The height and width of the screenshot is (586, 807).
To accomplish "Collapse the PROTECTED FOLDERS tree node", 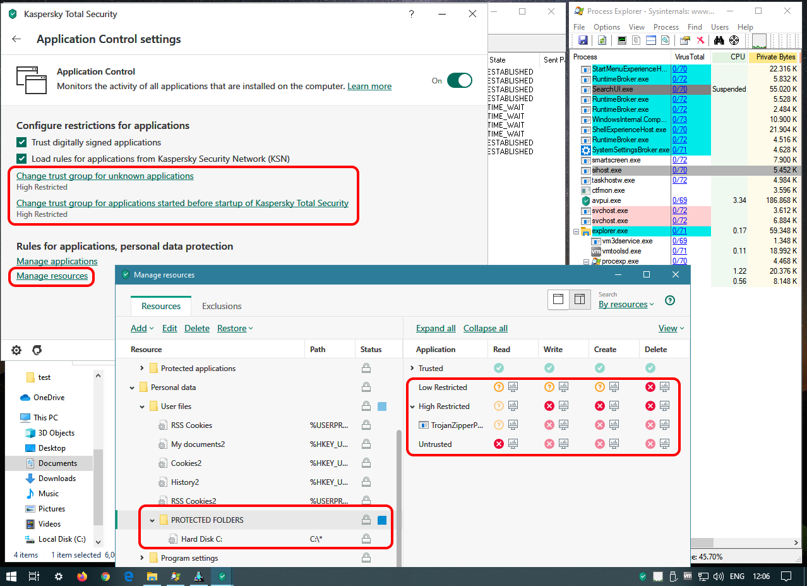I will pyautogui.click(x=152, y=520).
